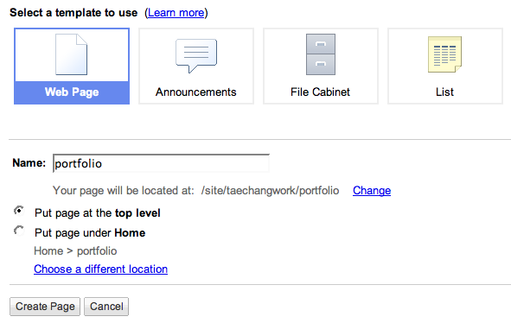
Task: Open the Learn more link
Action: (176, 13)
